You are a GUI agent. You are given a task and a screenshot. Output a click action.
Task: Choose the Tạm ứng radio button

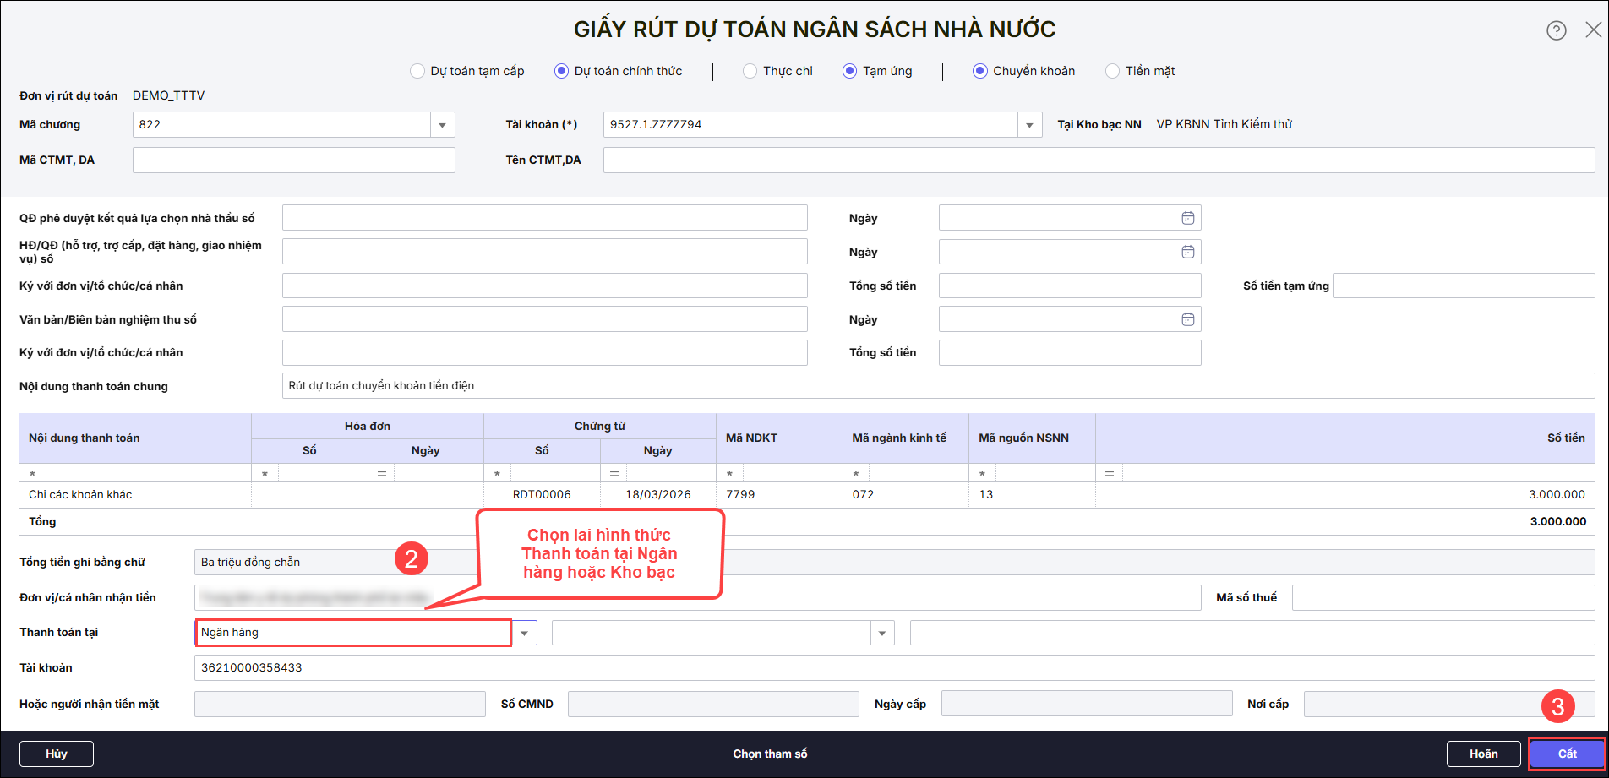(850, 71)
